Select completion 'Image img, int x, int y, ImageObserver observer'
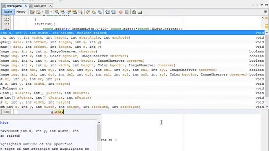The width and height of the screenshot is (269, 151). click(132, 51)
